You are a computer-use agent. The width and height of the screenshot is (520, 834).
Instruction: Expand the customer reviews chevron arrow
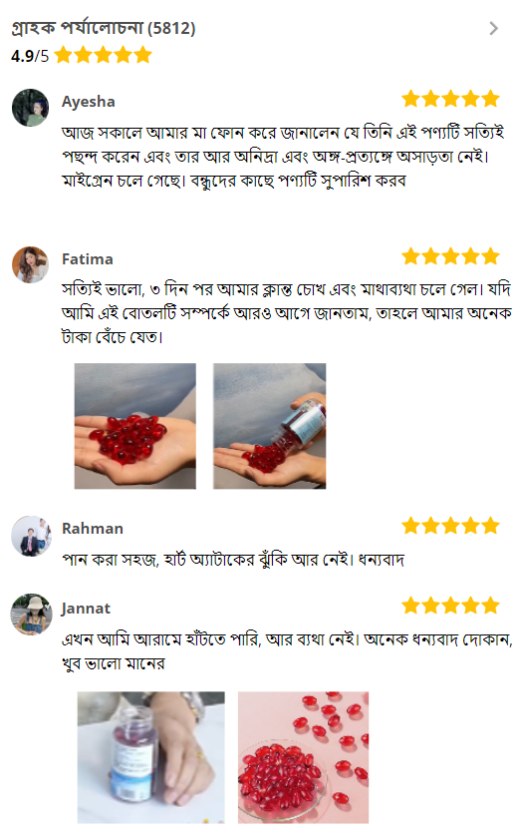coord(493,28)
